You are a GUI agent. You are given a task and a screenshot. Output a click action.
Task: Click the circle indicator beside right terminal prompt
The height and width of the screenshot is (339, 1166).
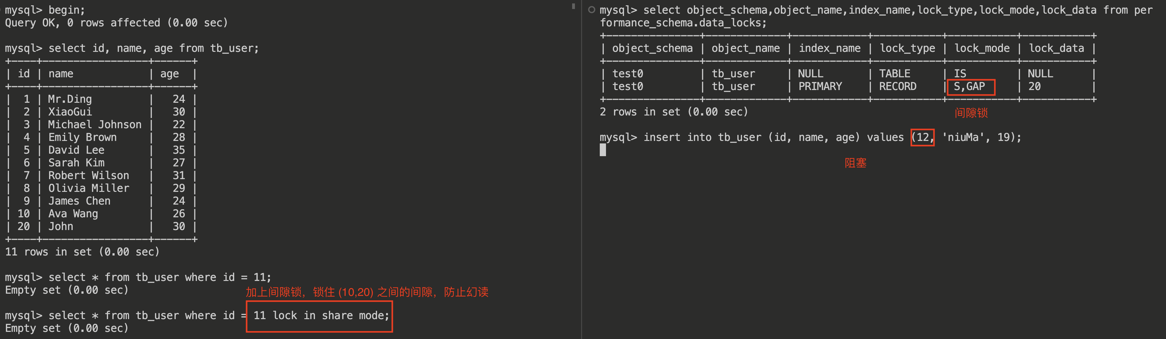(x=592, y=10)
